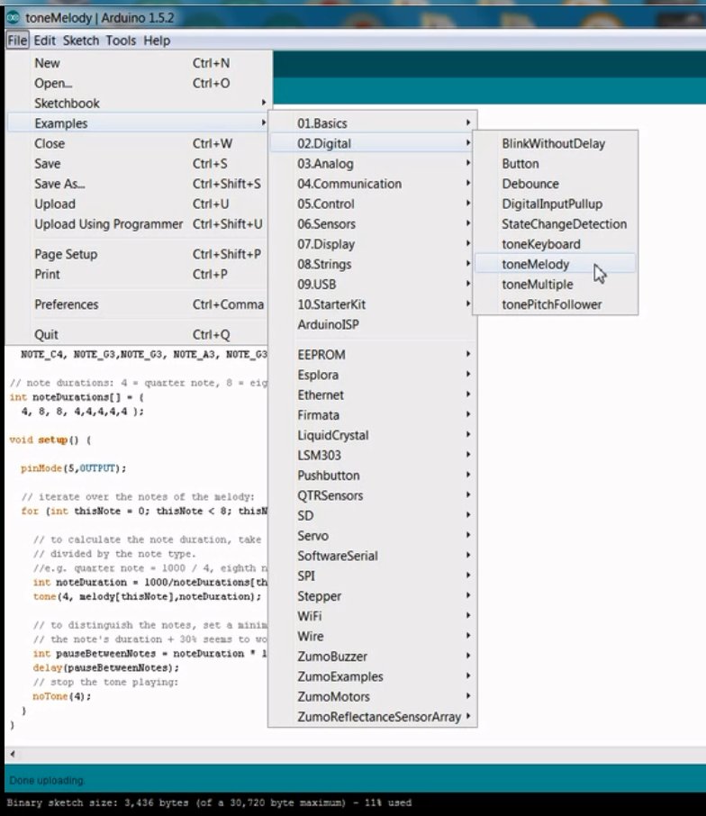Screen dimensions: 706x816
Task: Expand the 08.Strings examples submenu
Action: [373, 265]
